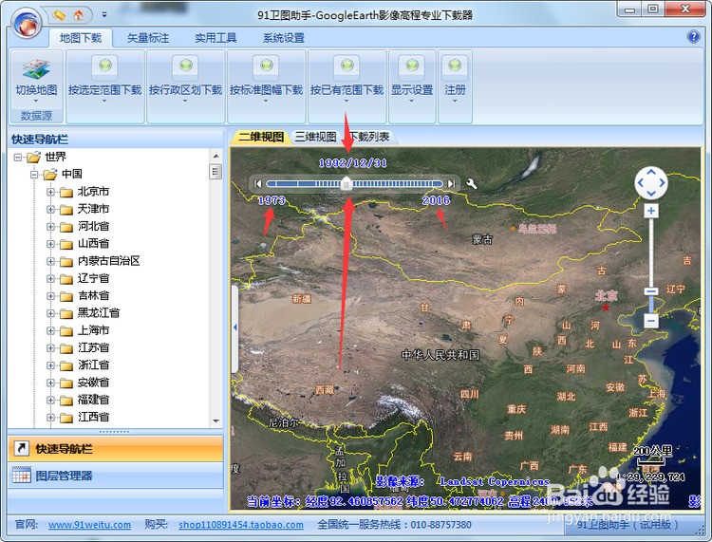The width and height of the screenshot is (712, 542).
Task: Switch to the 实用工具 ribbon tab
Action: [x=215, y=38]
